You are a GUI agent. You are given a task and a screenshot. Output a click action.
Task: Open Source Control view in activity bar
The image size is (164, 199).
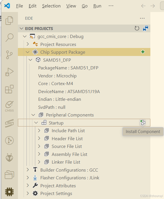[9, 55]
